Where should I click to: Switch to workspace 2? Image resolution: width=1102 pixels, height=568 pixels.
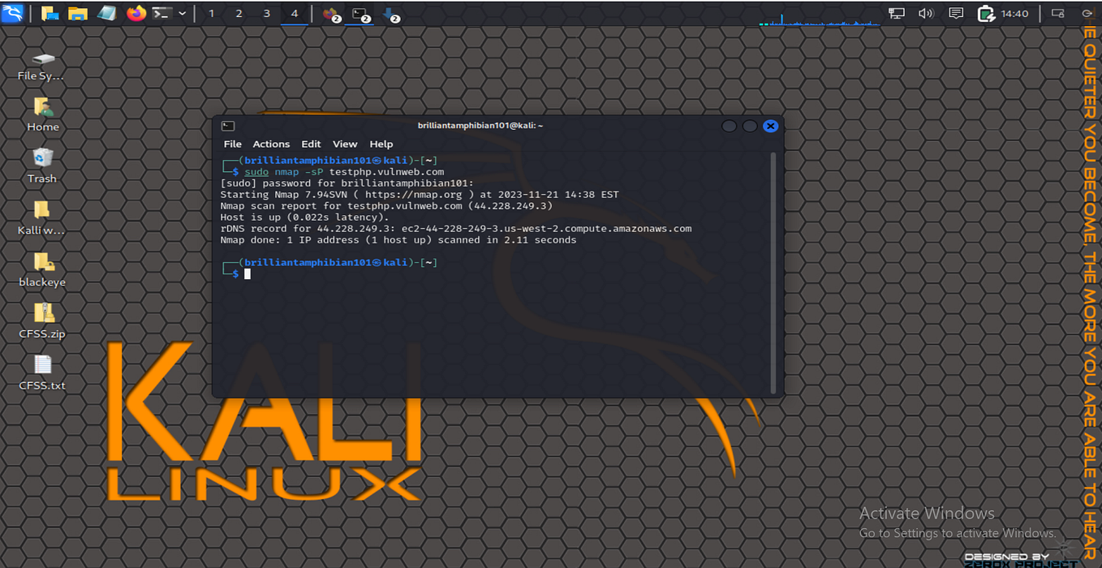pos(239,13)
